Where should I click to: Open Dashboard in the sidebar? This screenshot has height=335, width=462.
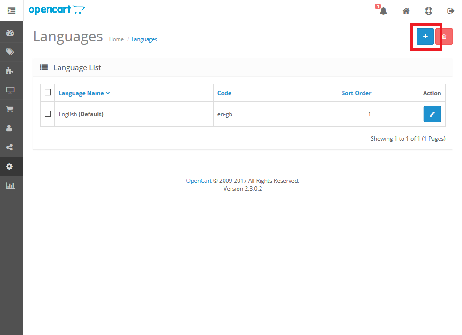10,33
